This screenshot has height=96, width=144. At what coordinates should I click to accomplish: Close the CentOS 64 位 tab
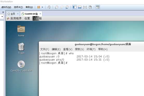tap(40, 14)
